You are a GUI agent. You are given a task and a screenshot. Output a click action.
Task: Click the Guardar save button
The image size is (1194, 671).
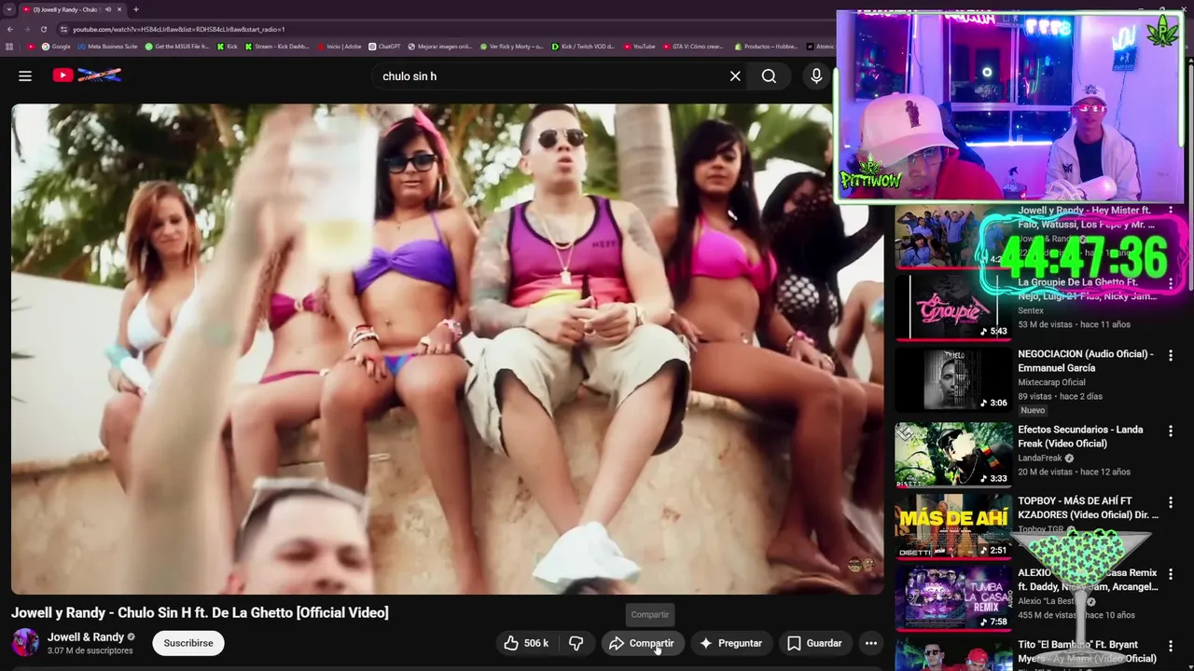[814, 643]
